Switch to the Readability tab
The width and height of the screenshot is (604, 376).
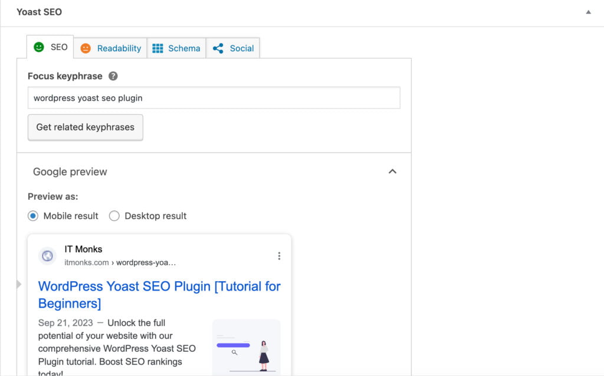coord(110,48)
